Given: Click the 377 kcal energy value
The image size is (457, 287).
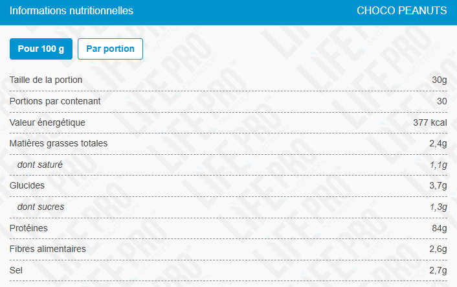Looking at the screenshot, I should click(430, 122).
